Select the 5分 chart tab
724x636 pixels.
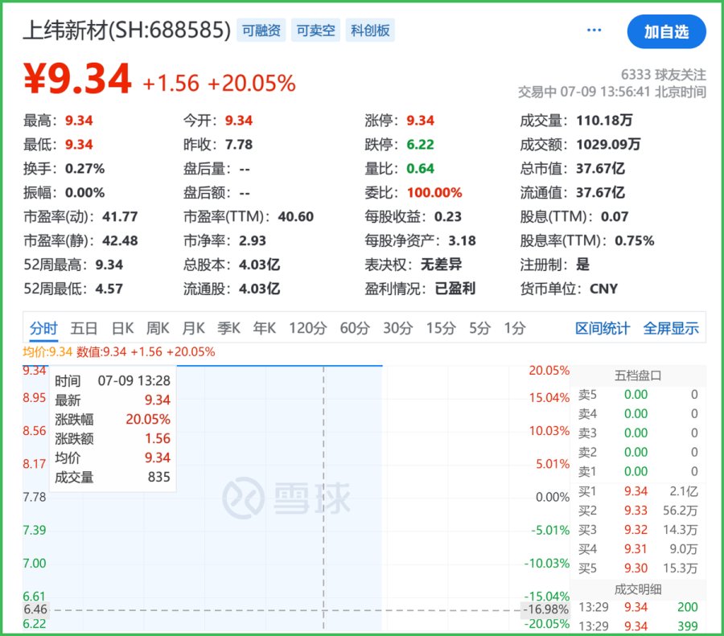tap(479, 328)
